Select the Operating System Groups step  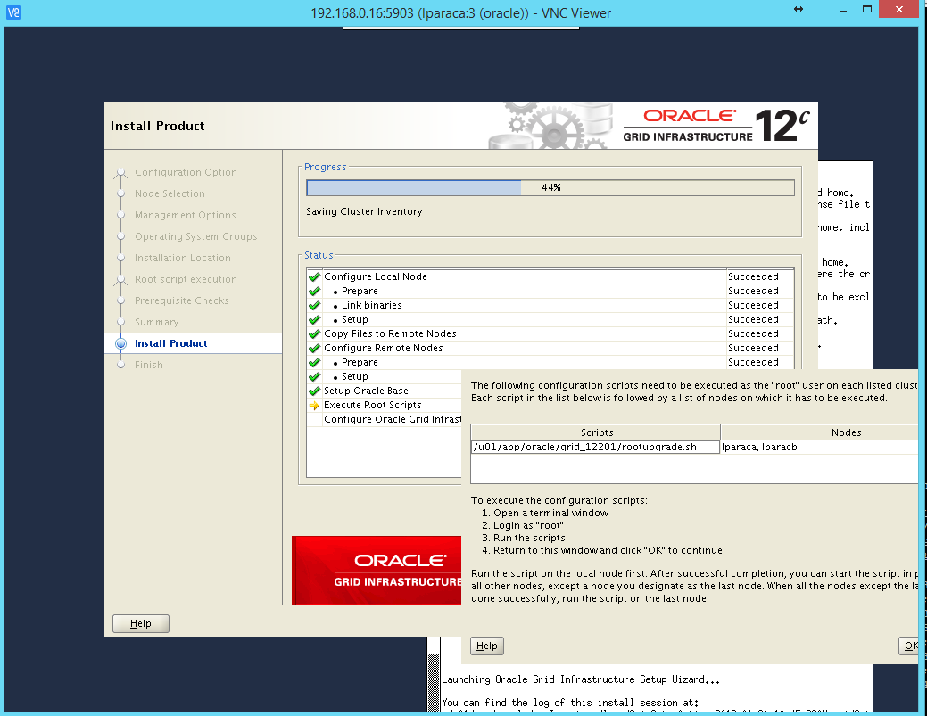pyautogui.click(x=195, y=236)
